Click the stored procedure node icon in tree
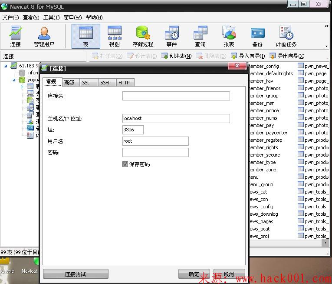Image resolution: width=332 pixels, height=284 pixels. [x=30, y=100]
